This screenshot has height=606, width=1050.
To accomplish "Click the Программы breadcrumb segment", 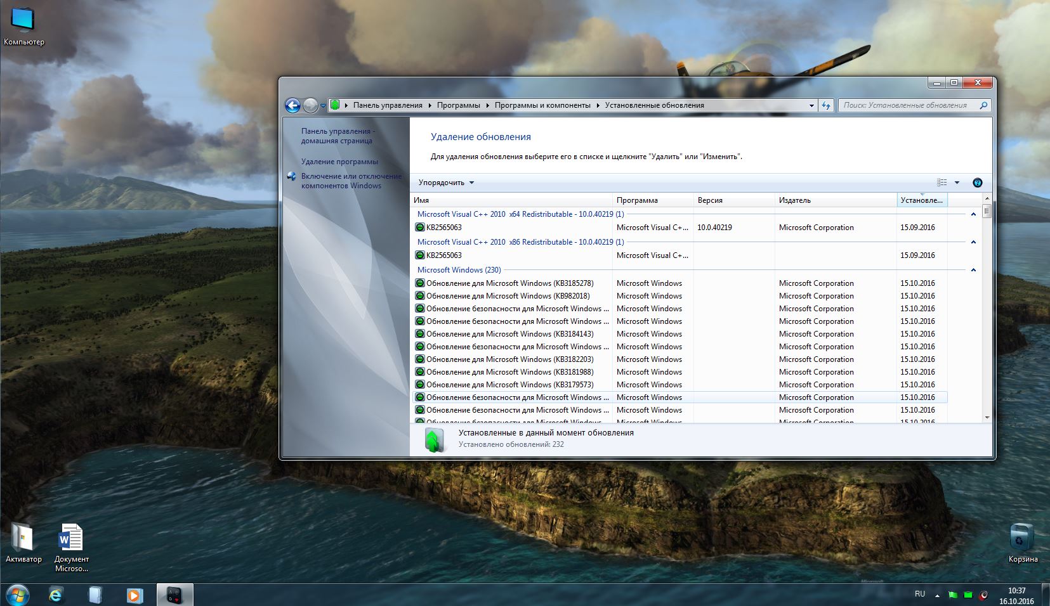I will pyautogui.click(x=458, y=105).
